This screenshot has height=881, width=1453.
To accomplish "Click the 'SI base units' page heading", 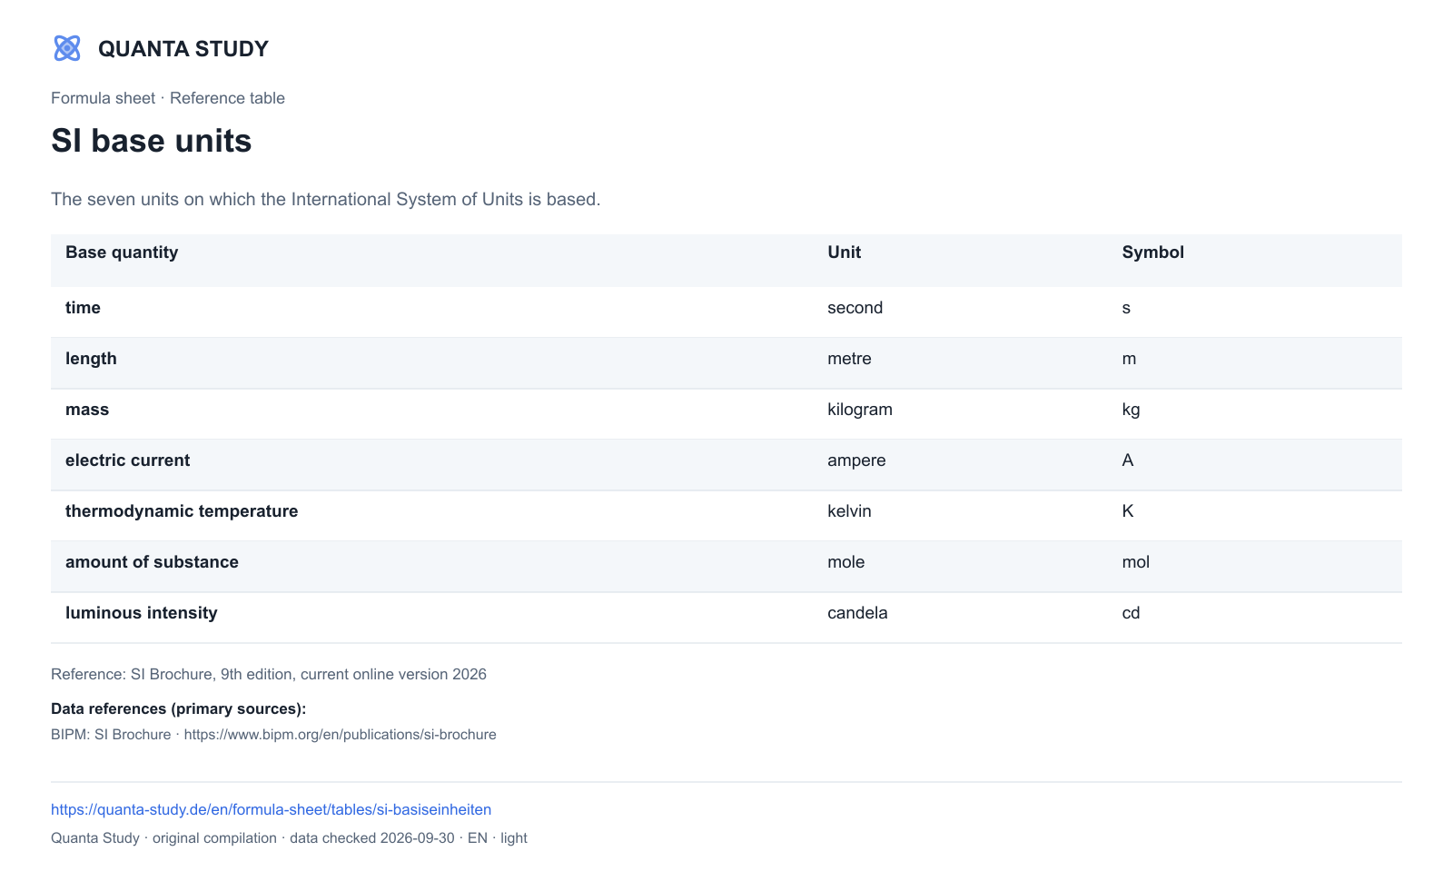I will [152, 141].
